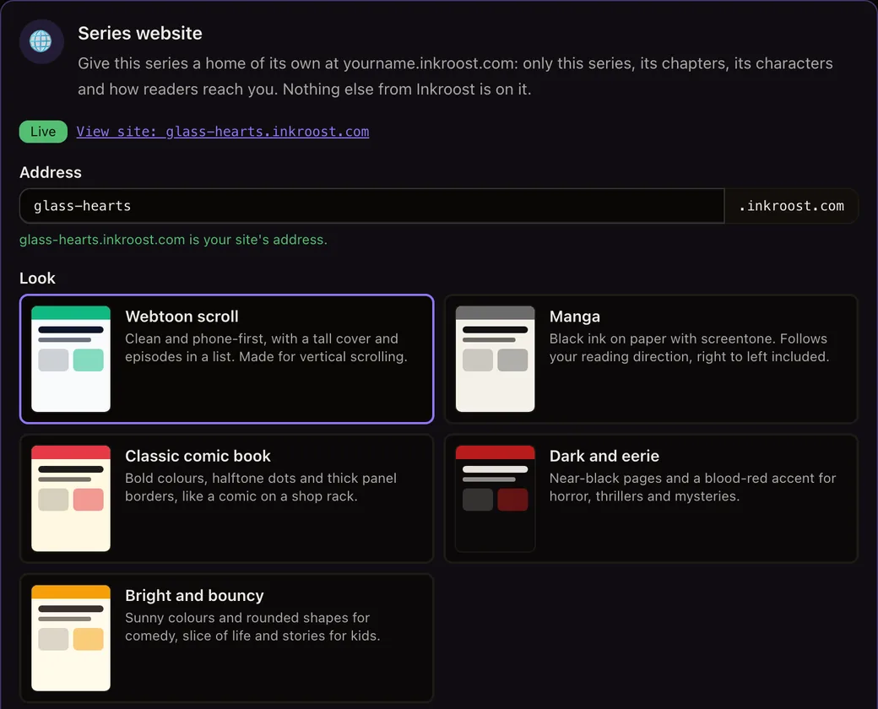Image resolution: width=878 pixels, height=709 pixels.
Task: Choose the Bright and bouncy look
Action: point(227,638)
